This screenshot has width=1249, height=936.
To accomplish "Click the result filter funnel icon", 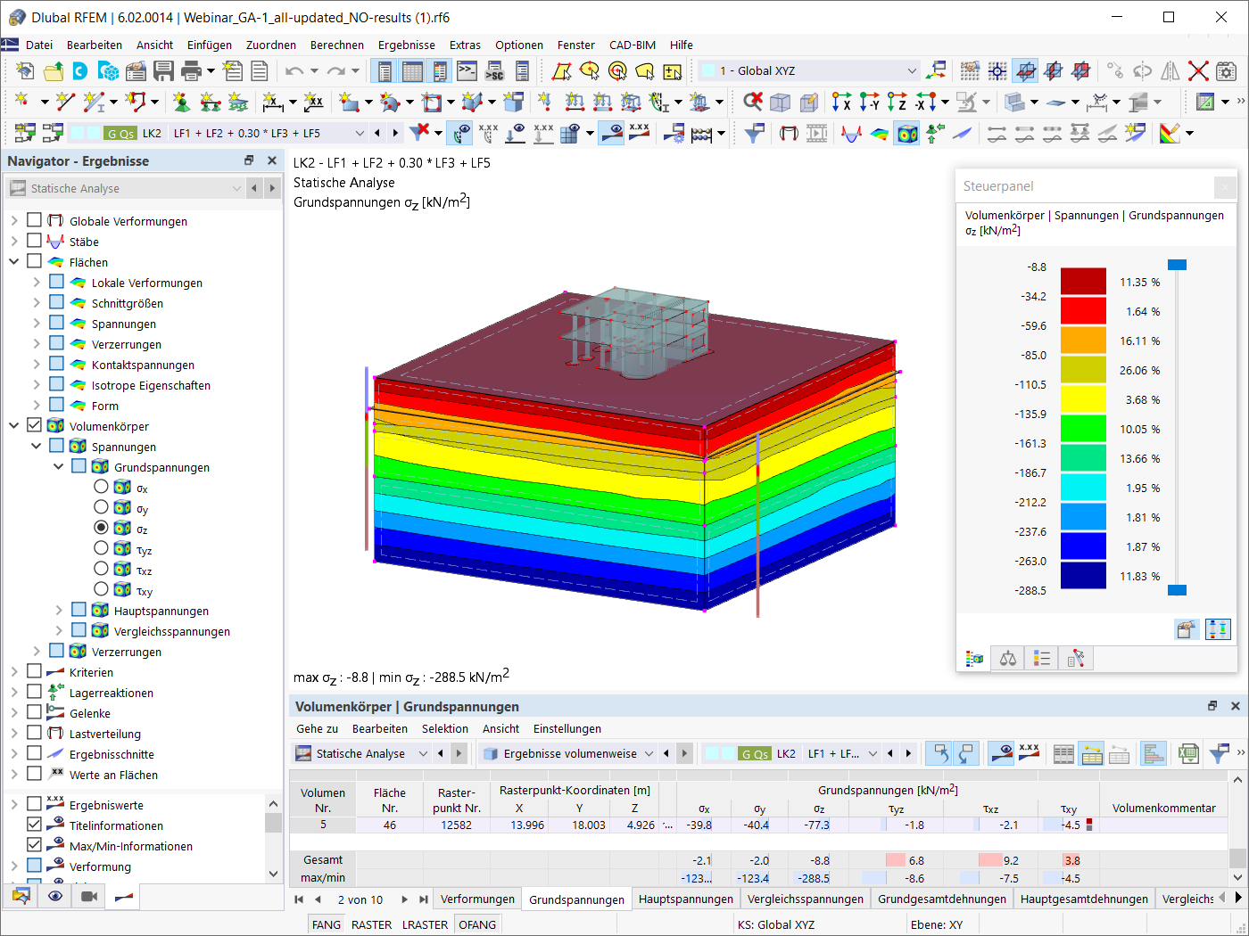I will 754,134.
